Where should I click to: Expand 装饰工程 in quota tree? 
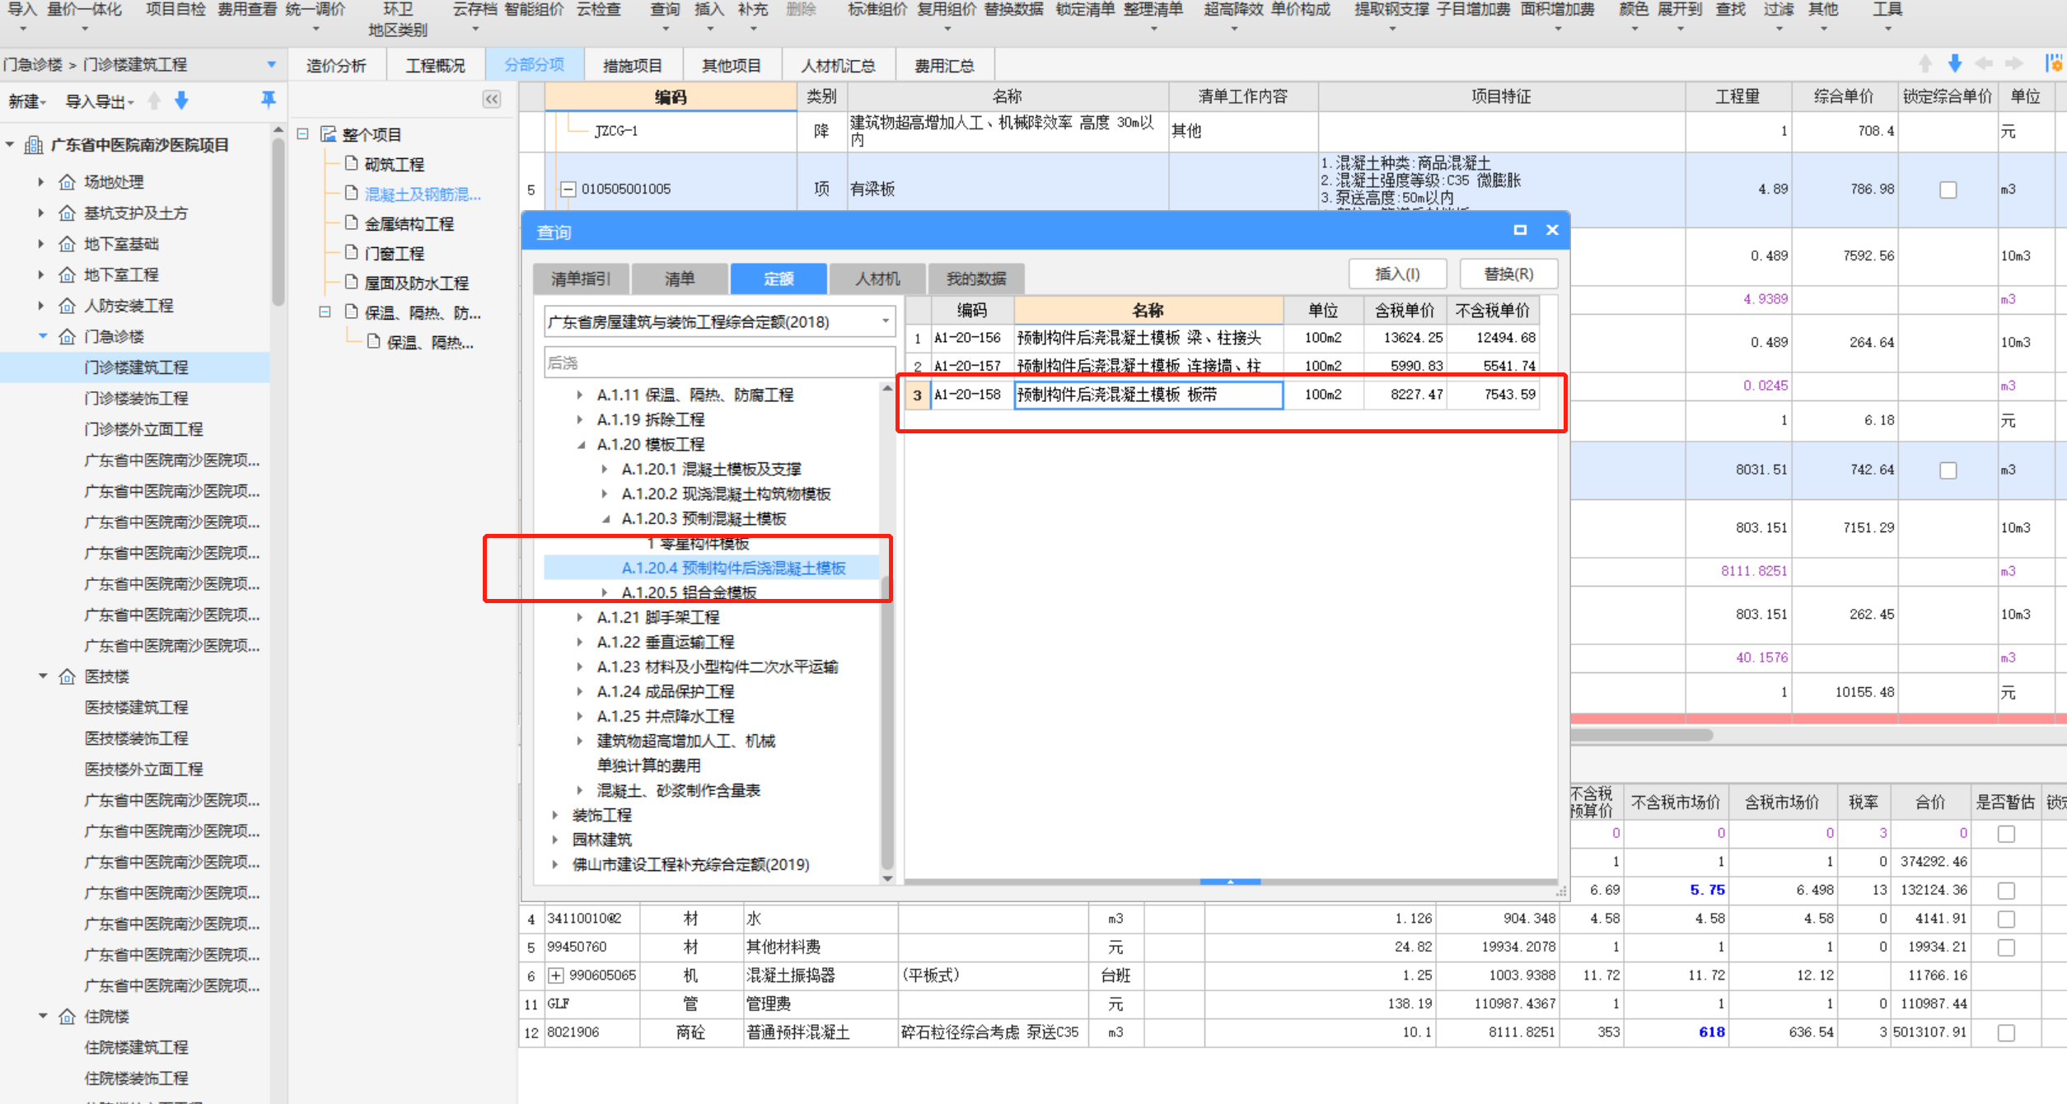click(x=554, y=815)
